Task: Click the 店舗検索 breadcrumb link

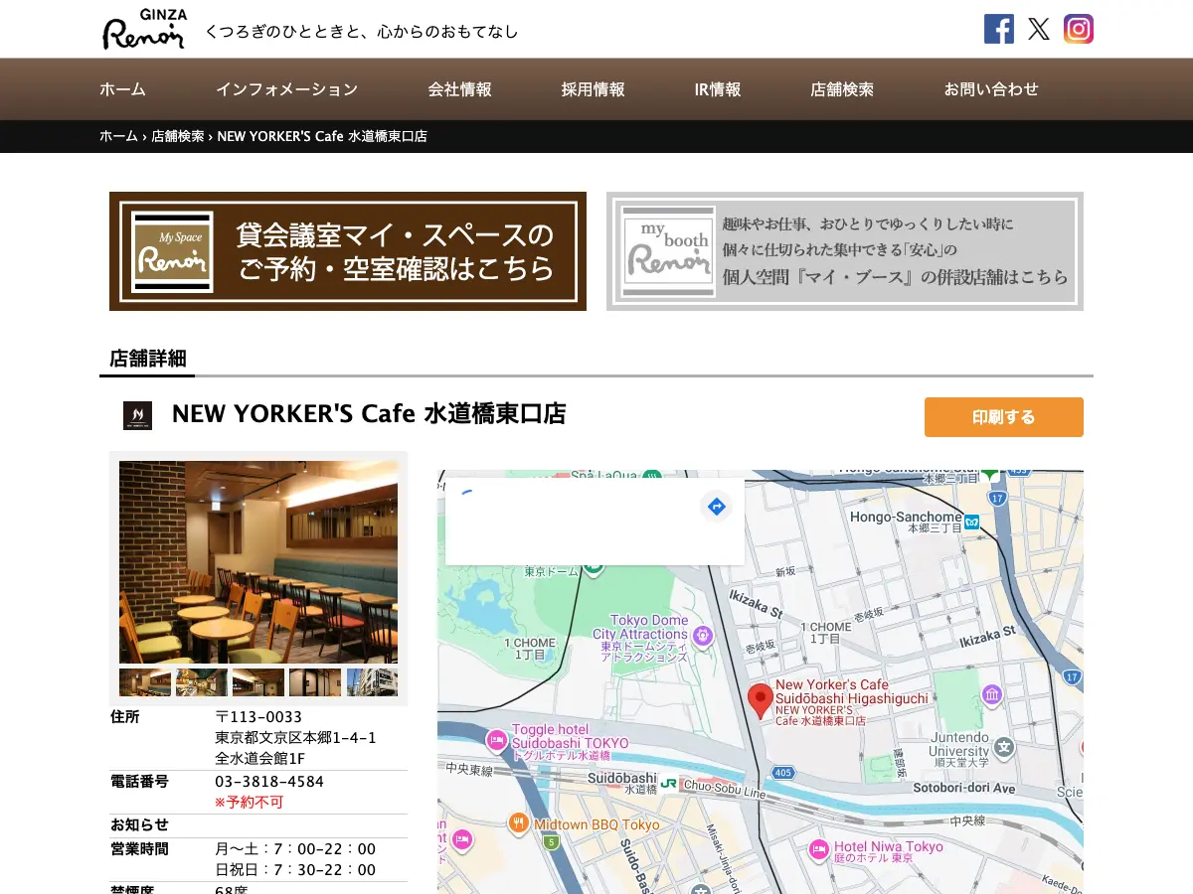Action: 177,136
